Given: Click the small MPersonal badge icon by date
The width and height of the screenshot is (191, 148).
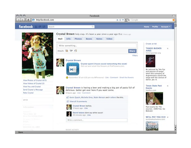Looking at the screenshot, I should point(67,78).
